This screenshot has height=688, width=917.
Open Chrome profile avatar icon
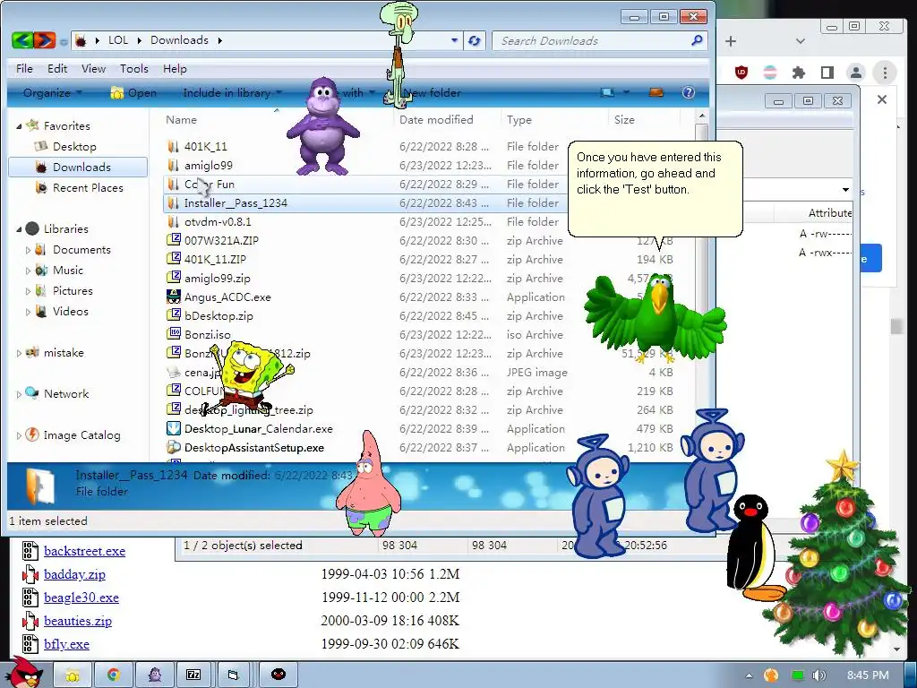[855, 73]
